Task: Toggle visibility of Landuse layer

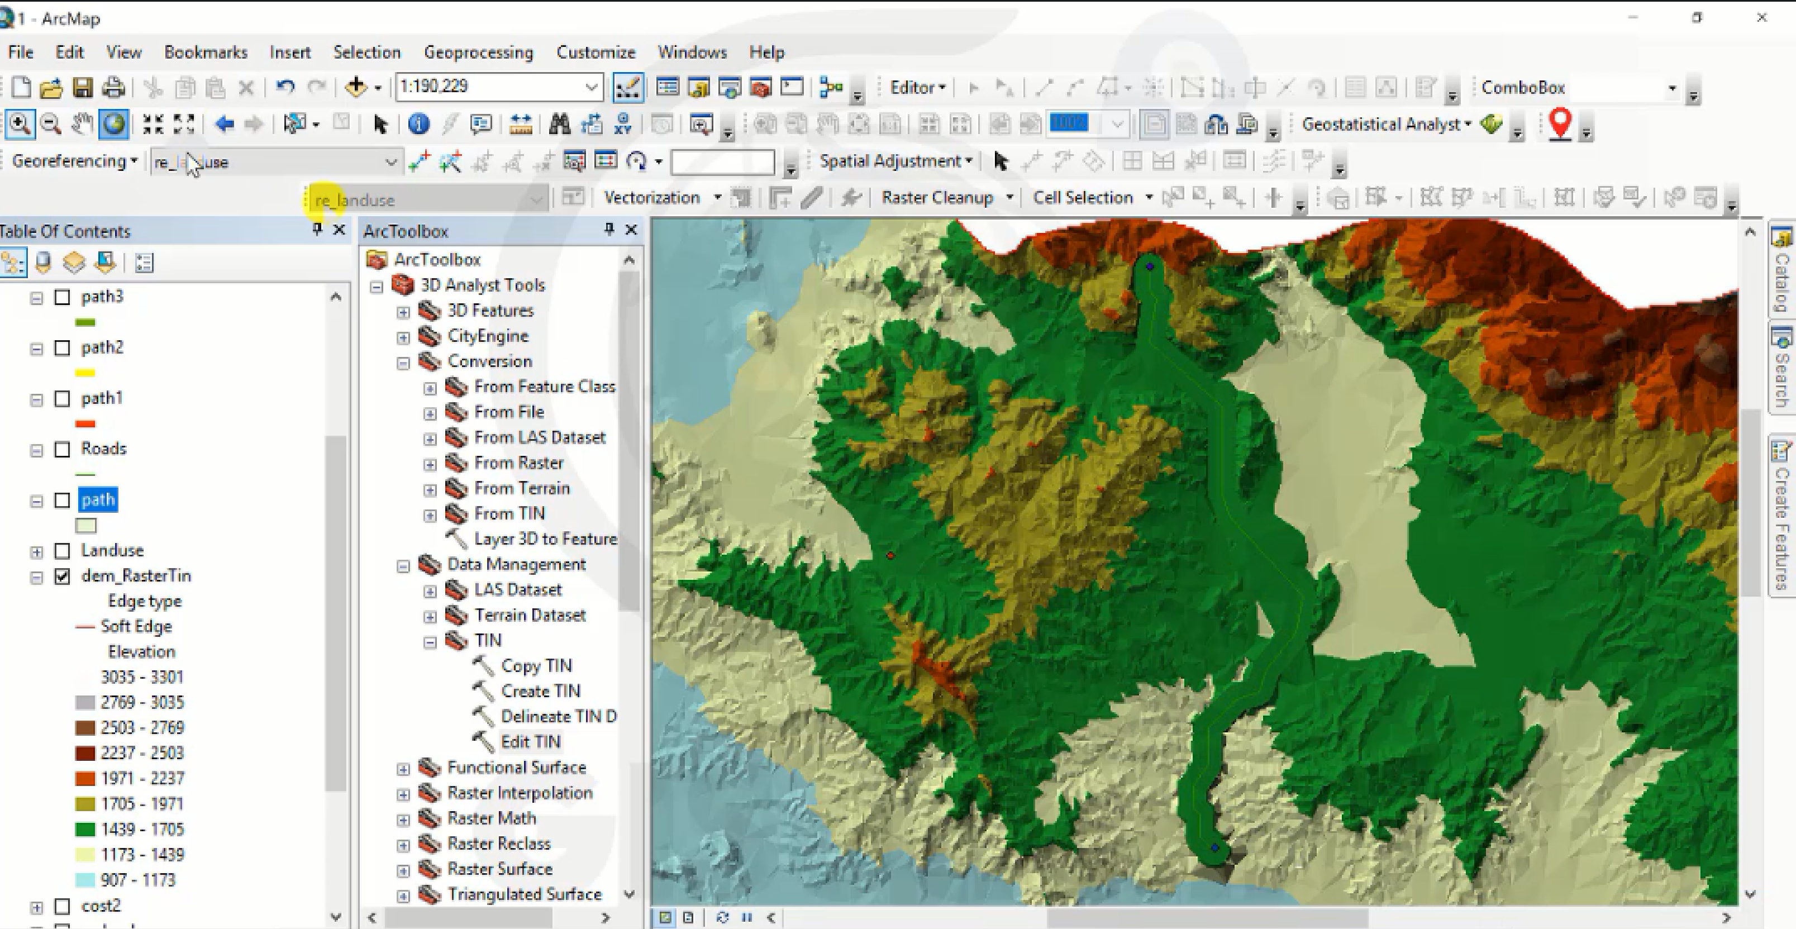Action: pos(63,550)
